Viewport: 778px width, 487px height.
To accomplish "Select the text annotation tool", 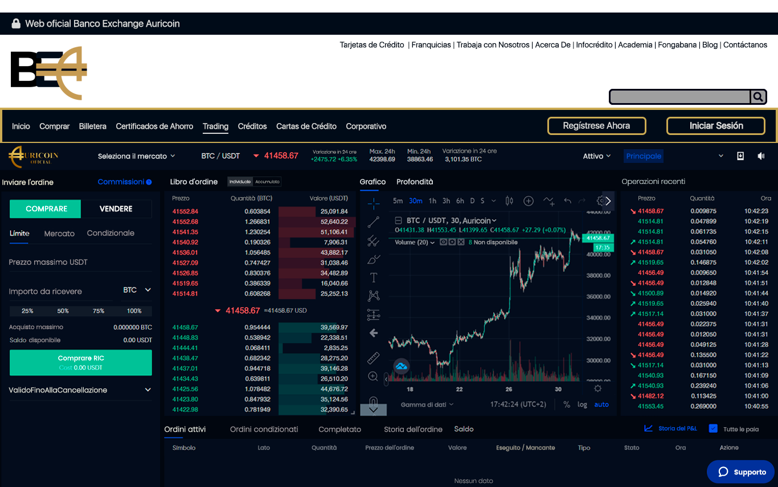I will point(373,277).
